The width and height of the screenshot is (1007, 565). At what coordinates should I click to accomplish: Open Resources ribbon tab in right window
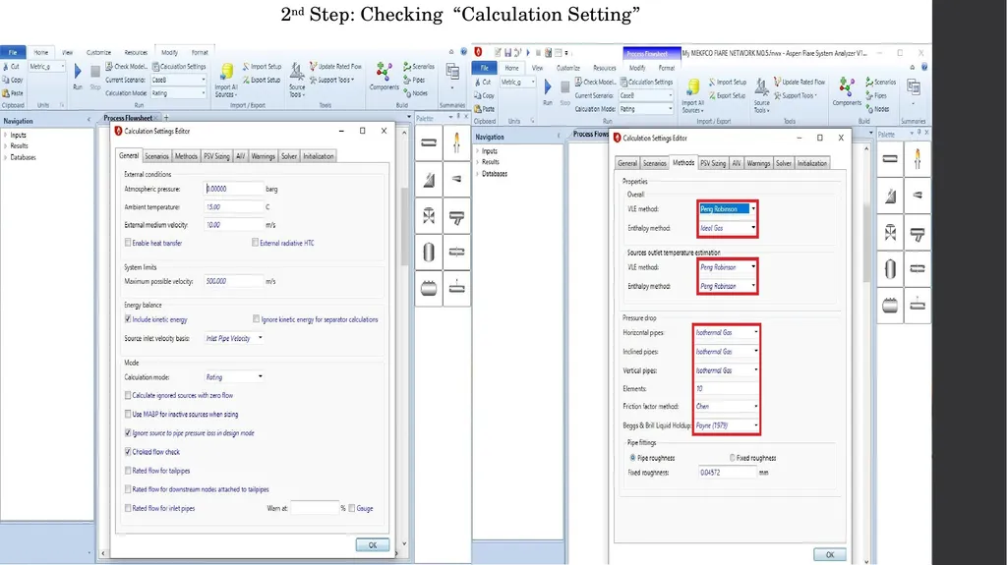[605, 68]
